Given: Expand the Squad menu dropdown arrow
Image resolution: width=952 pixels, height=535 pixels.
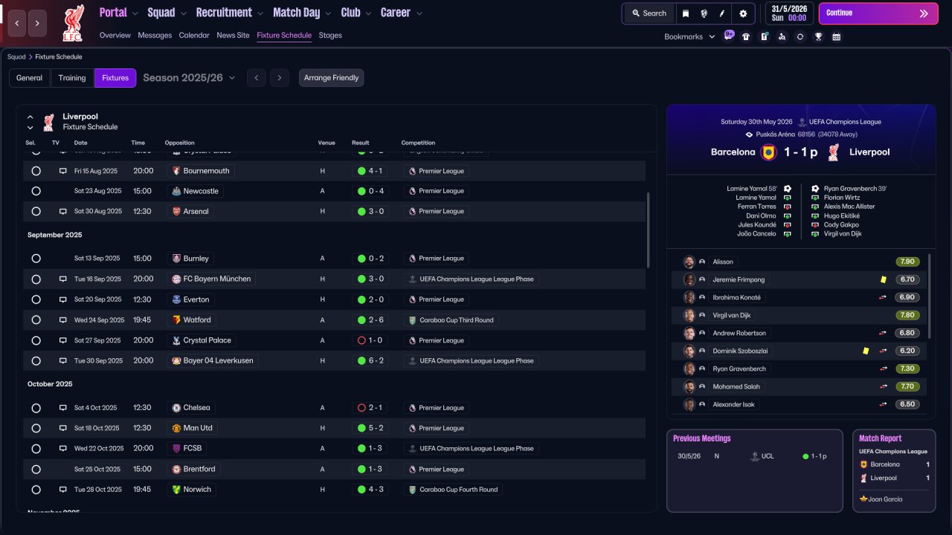Looking at the screenshot, I should (x=183, y=13).
